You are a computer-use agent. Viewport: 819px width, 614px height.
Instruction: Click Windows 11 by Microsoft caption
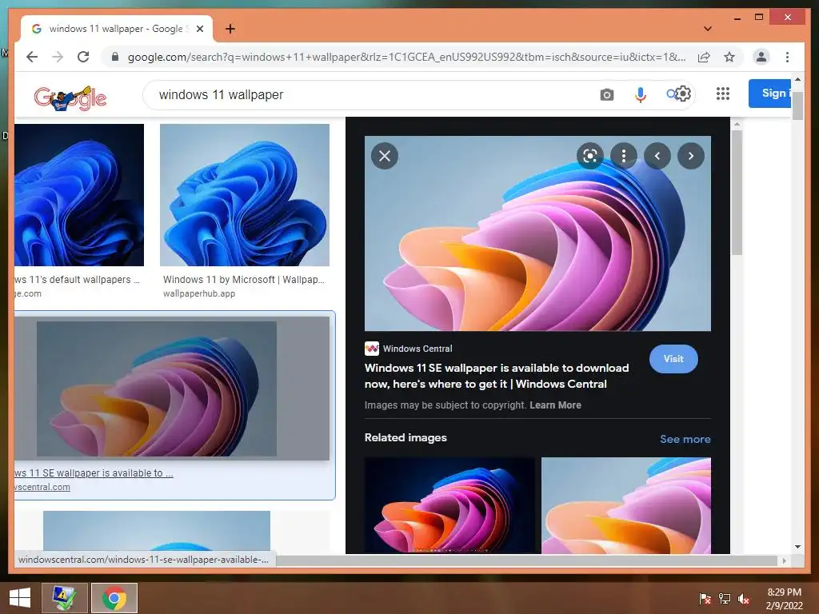pos(243,280)
